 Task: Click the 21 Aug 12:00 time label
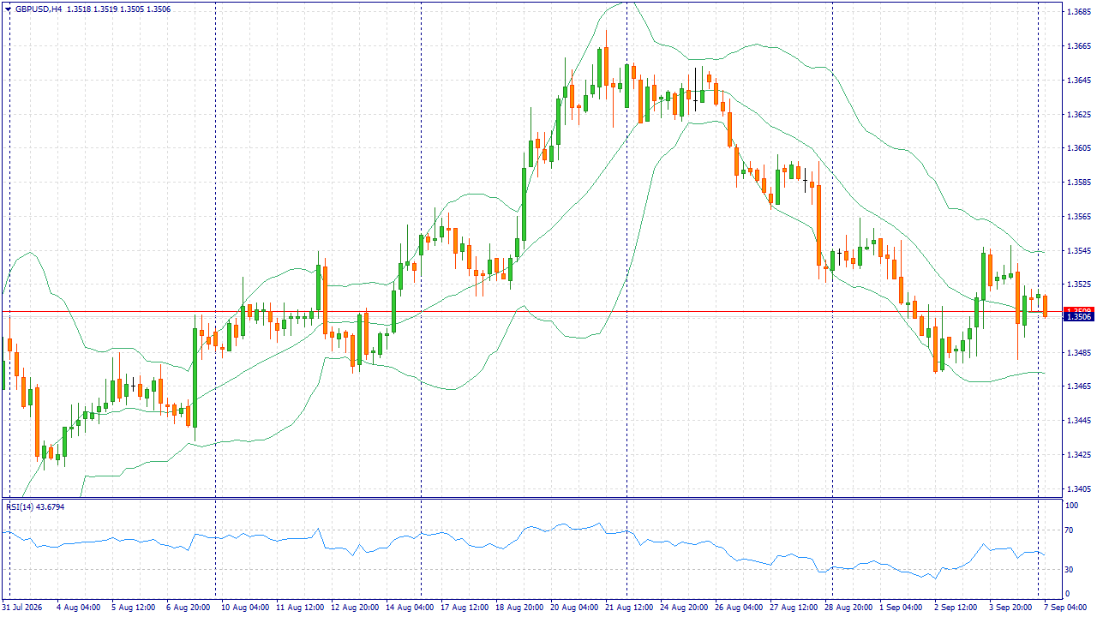pyautogui.click(x=630, y=607)
